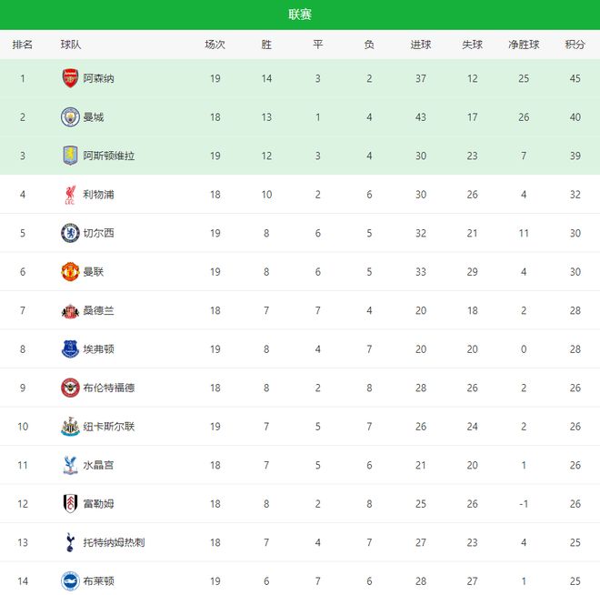Click the Chelsea club crest icon
This screenshot has height=595, width=600.
(x=70, y=233)
